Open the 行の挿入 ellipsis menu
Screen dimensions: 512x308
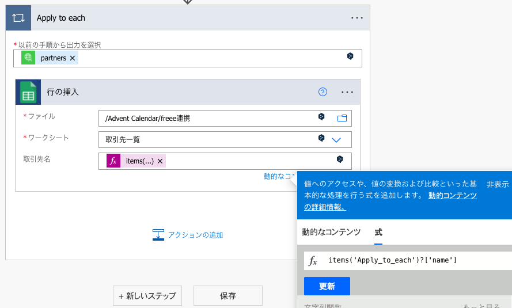pyautogui.click(x=347, y=92)
